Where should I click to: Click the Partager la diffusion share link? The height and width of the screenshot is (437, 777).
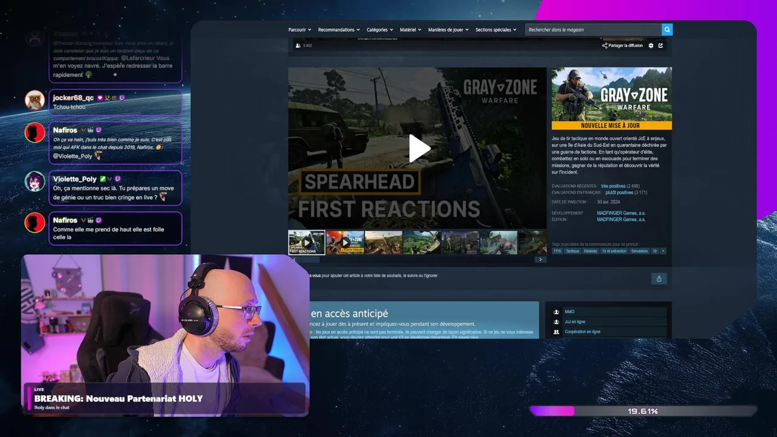click(x=622, y=46)
